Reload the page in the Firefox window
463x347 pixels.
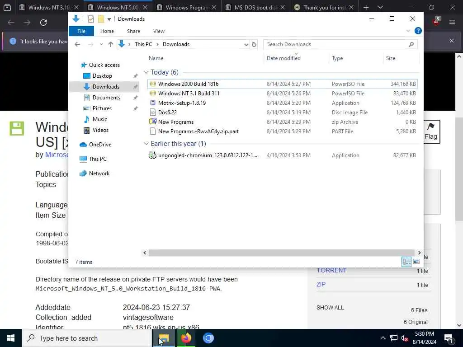pyautogui.click(x=43, y=23)
